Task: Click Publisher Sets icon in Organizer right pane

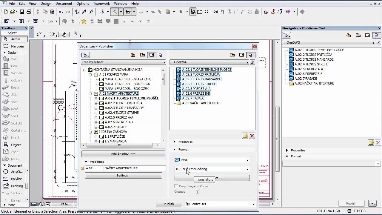Action: click(250, 55)
